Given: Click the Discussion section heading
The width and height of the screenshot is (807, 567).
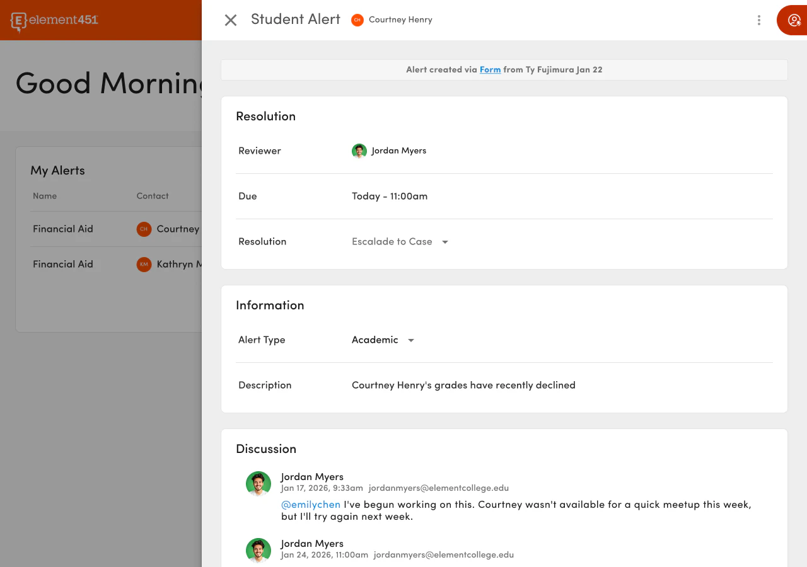Looking at the screenshot, I should pos(266,449).
